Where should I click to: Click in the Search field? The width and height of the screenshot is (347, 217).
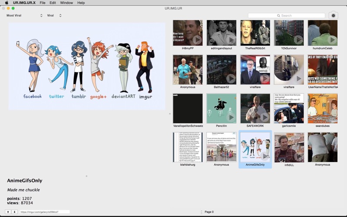pos(286,16)
